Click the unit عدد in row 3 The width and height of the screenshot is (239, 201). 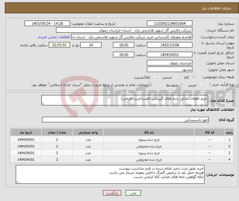tap(88, 153)
